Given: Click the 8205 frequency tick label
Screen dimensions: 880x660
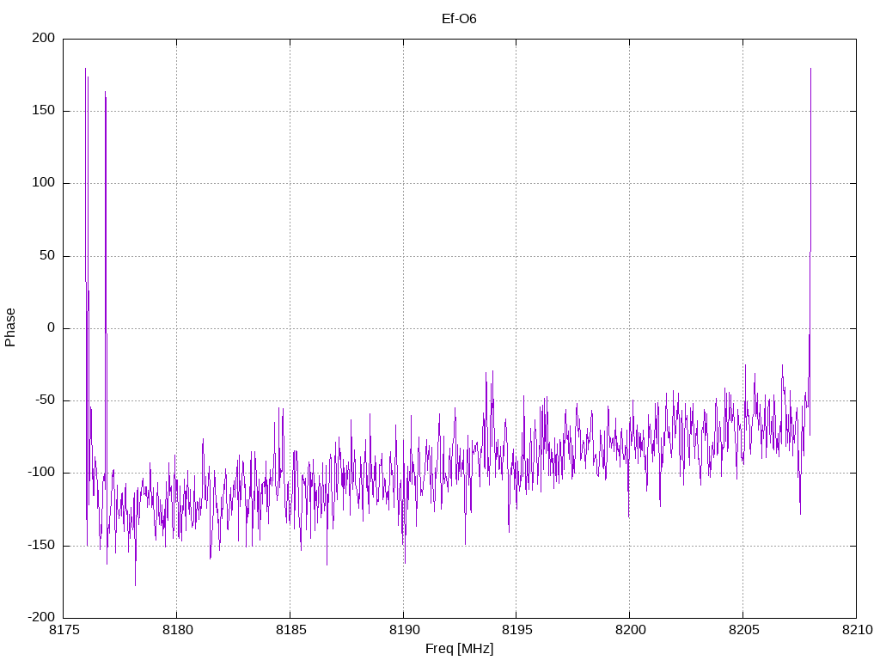Looking at the screenshot, I should (742, 630).
